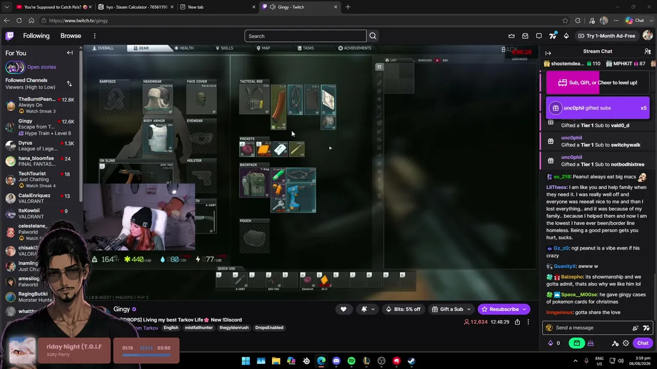Screen dimensions: 657x369
Task: Share the Gingy stream
Action: coord(517,322)
